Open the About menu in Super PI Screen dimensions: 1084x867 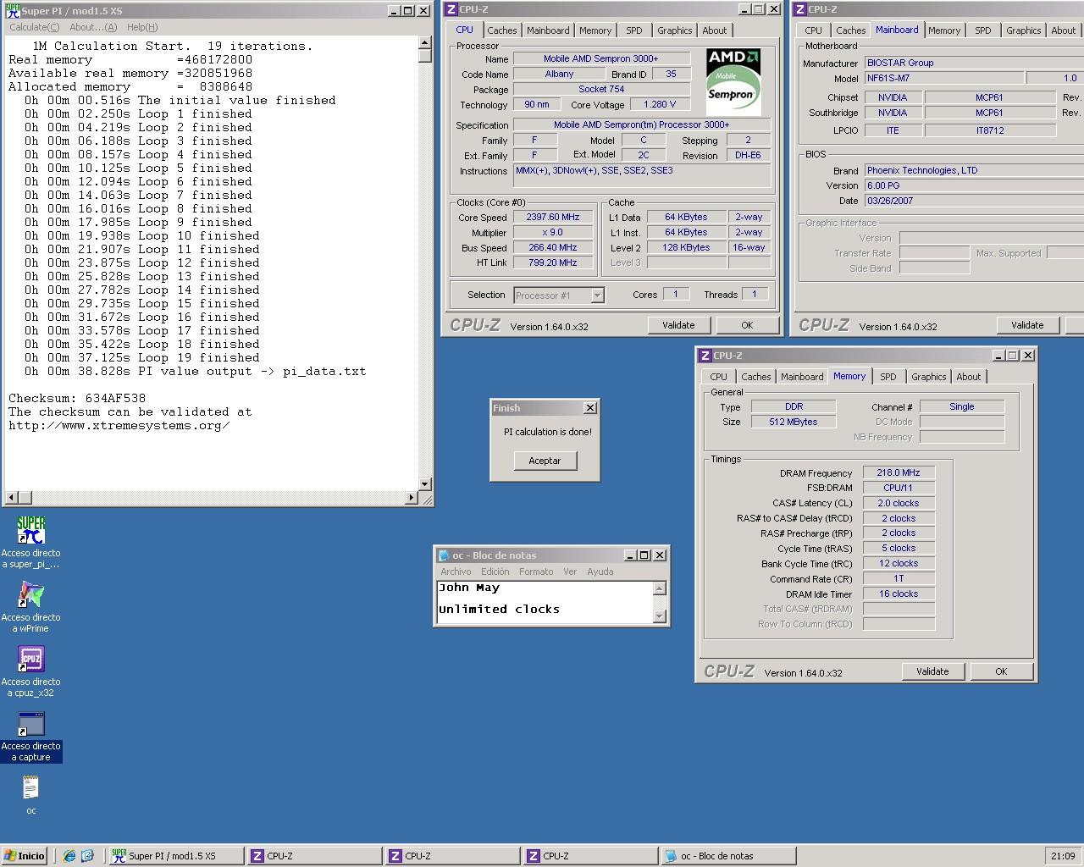[93, 27]
